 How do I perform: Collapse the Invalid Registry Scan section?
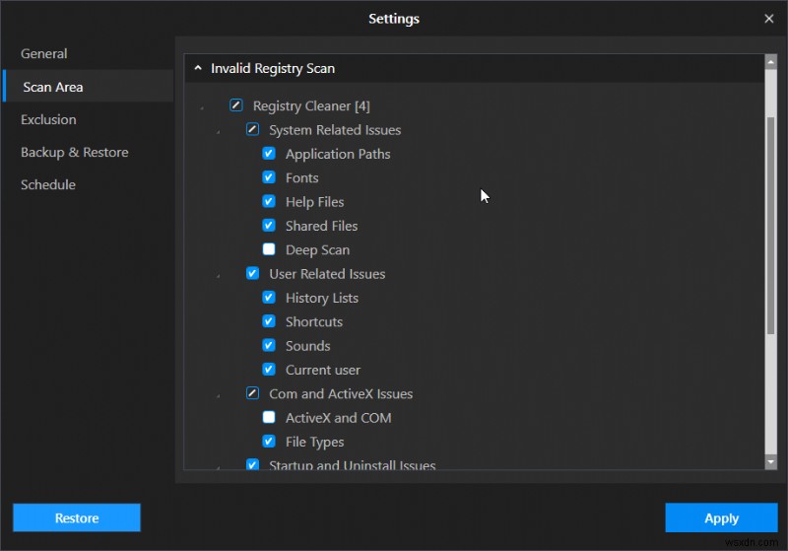[198, 69]
